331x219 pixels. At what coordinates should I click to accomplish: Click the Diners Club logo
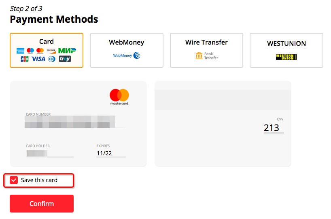(51, 59)
